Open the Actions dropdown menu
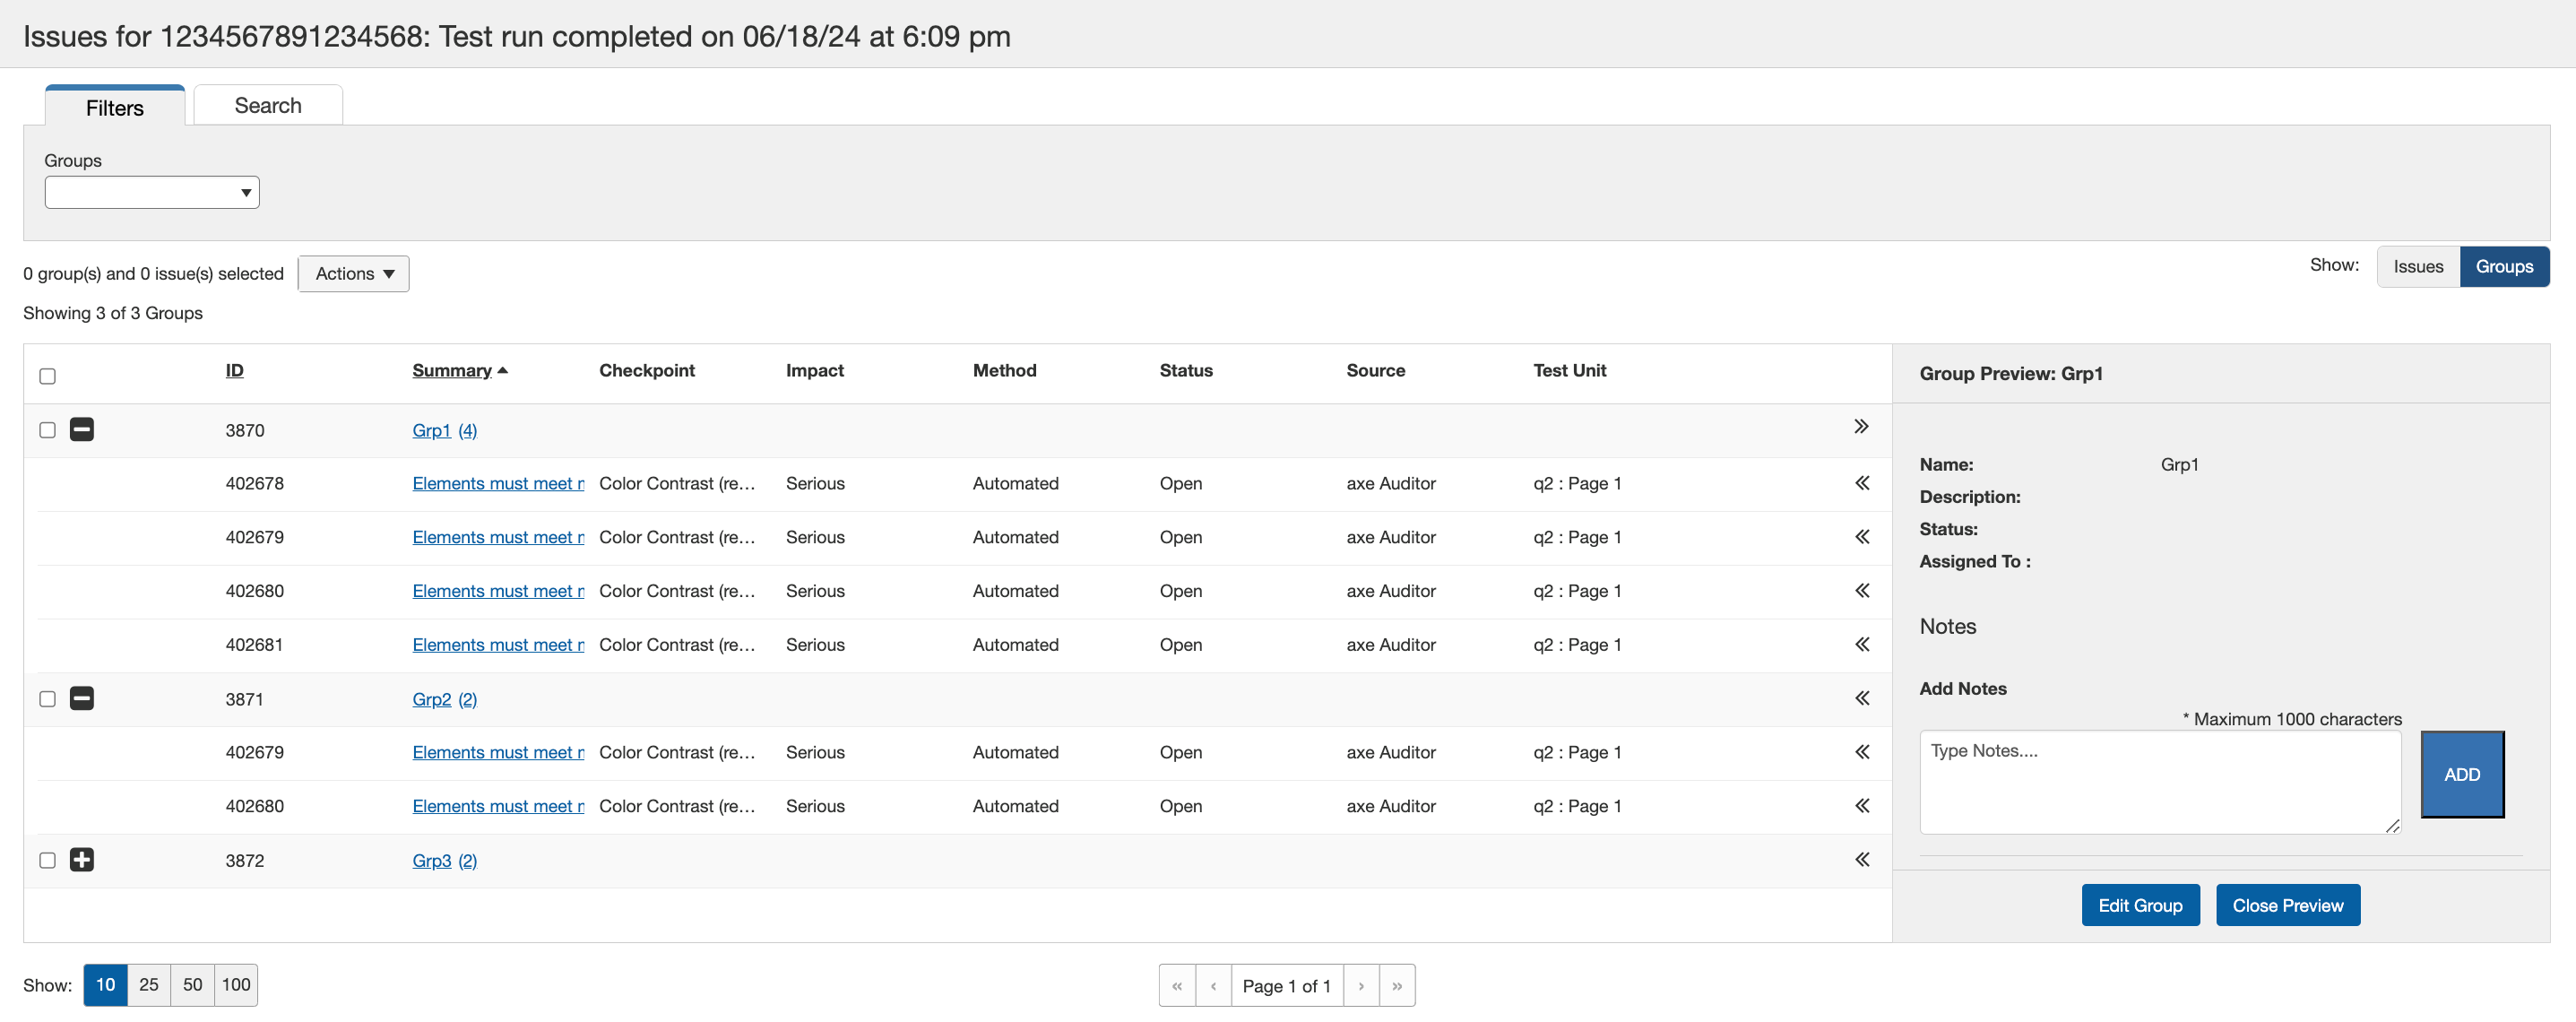The width and height of the screenshot is (2576, 1022). [x=354, y=274]
